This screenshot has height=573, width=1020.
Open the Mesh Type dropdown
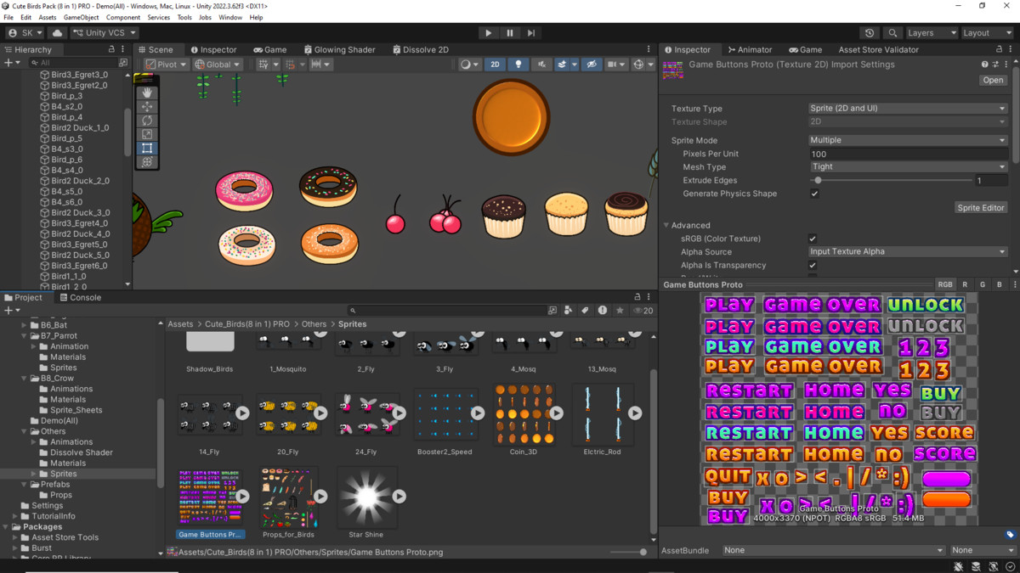tap(907, 167)
